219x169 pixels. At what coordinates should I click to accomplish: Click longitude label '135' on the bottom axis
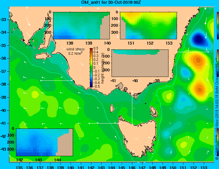19,167
